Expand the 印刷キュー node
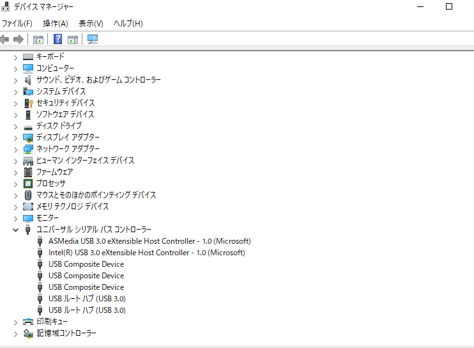This screenshot has width=474, height=348. pos(16,322)
